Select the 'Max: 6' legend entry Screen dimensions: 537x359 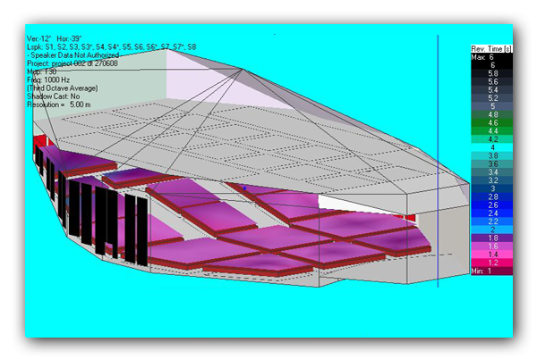[x=491, y=56]
